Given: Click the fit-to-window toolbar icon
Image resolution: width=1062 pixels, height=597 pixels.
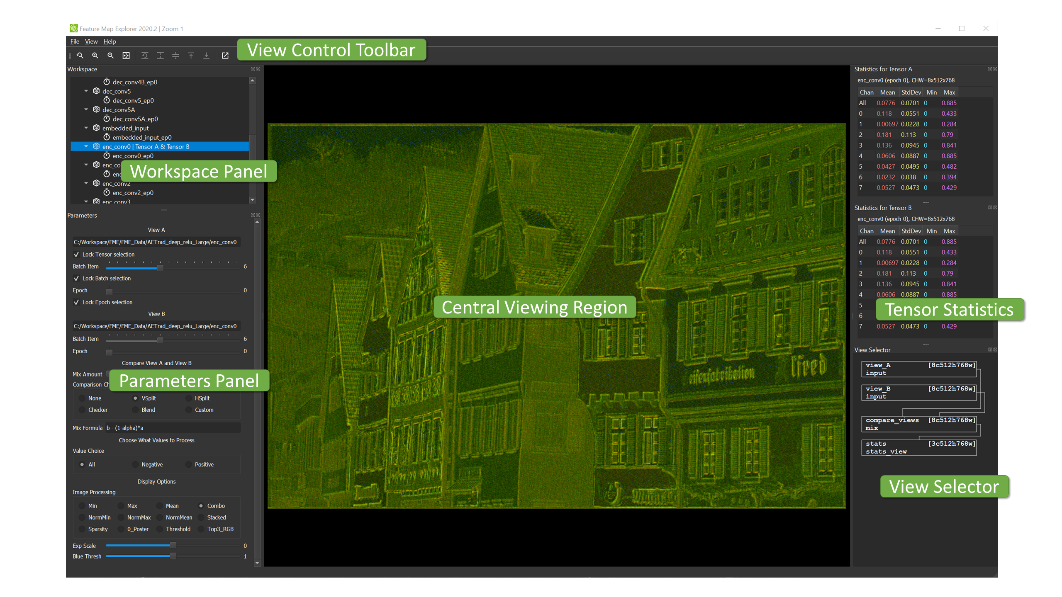Looking at the screenshot, I should pos(126,55).
